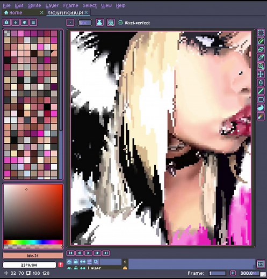The image size is (267, 279).
Task: Click the brush size input field
Action: (x=85, y=23)
